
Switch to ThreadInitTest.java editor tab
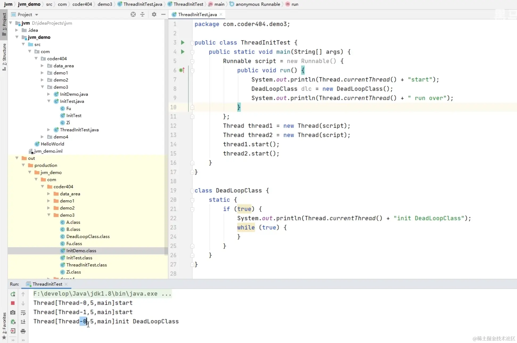(197, 14)
